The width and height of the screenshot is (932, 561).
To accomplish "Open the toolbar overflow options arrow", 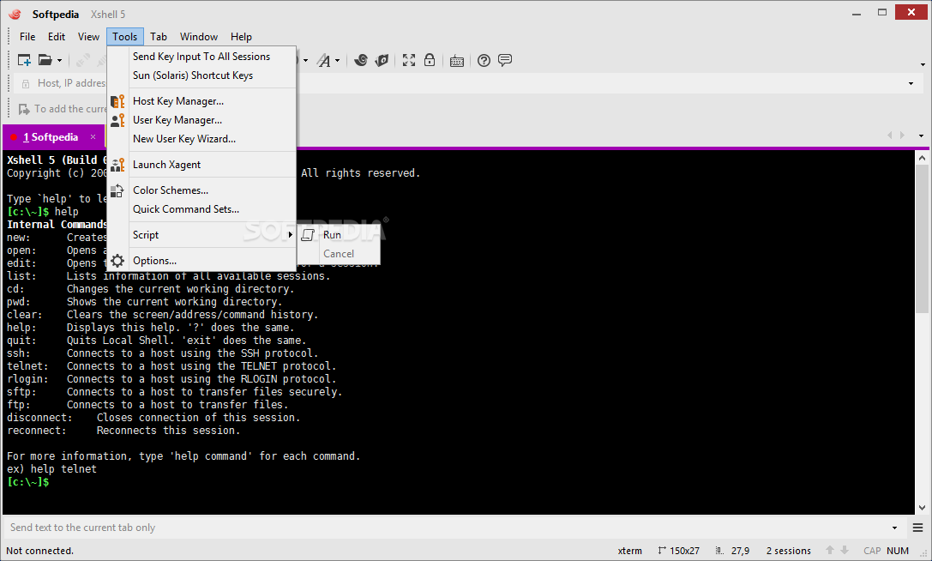I will tap(923, 64).
